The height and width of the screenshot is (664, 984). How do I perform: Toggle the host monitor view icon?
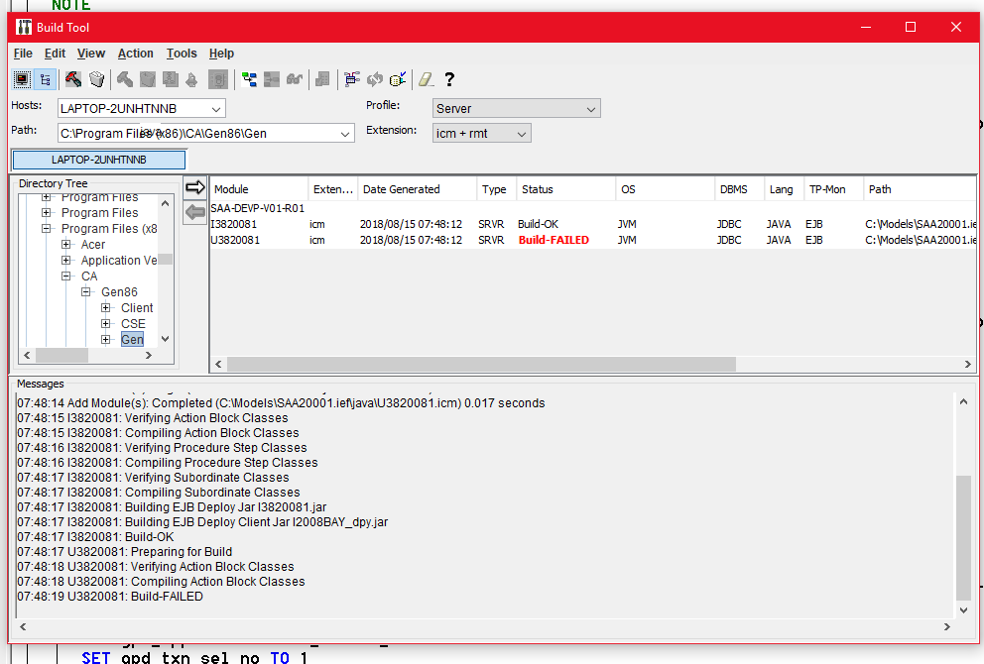point(22,79)
